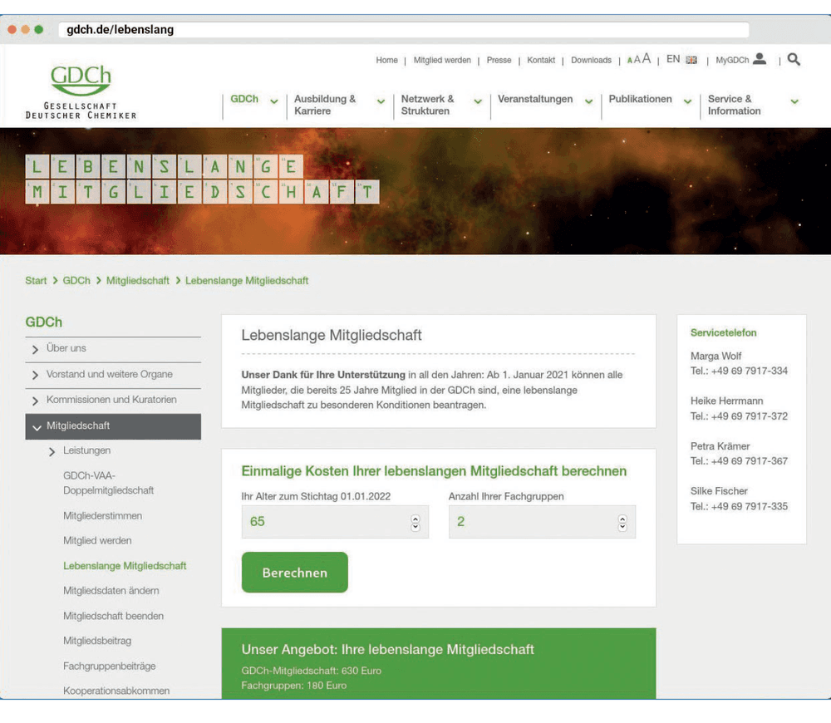
Task: Click the Lebenslange Mitgliedschaft banner image
Action: 415,191
